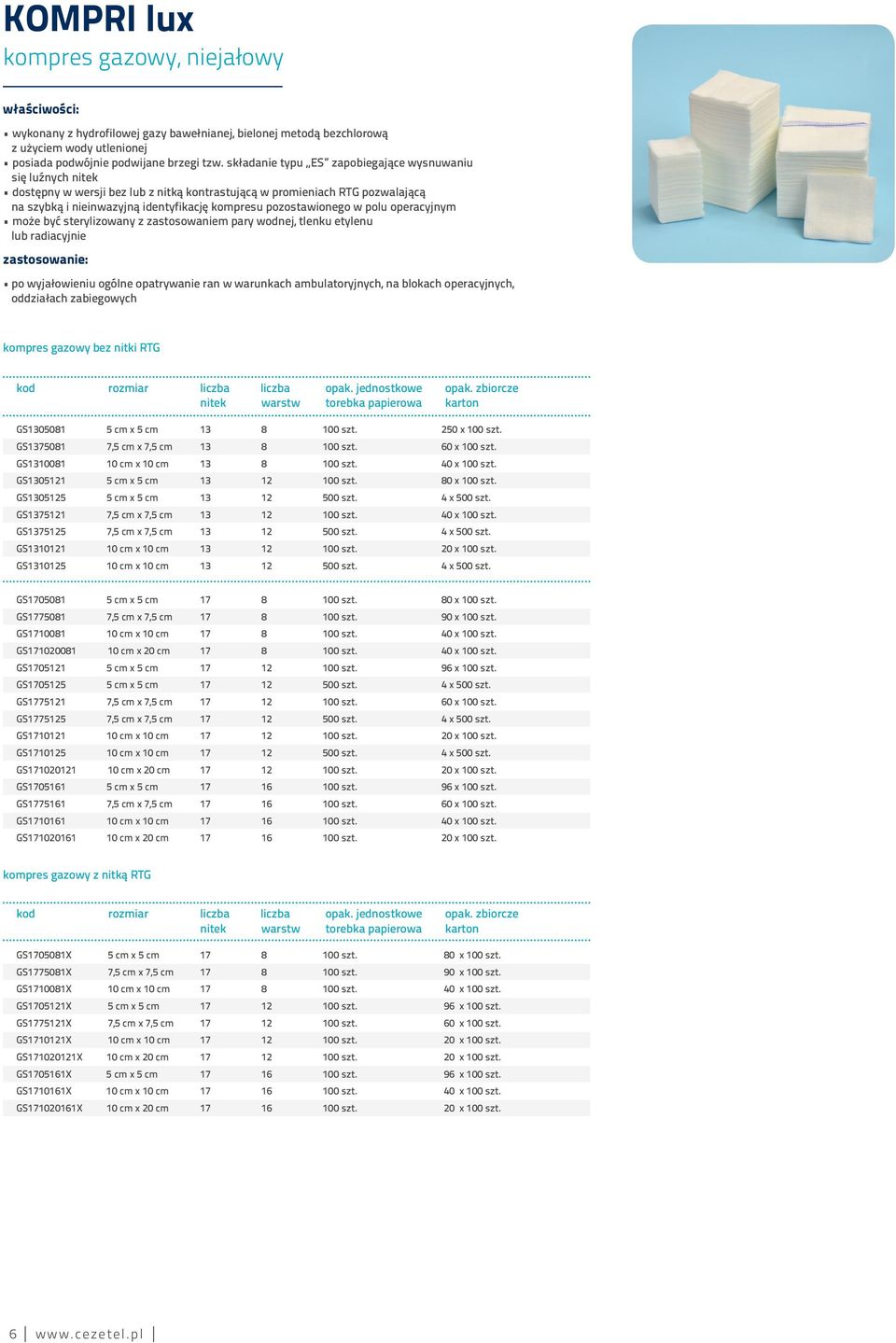The width and height of the screenshot is (896, 1343).
Task: Click 'liczba nitek' header in first table
Action: 215,396
